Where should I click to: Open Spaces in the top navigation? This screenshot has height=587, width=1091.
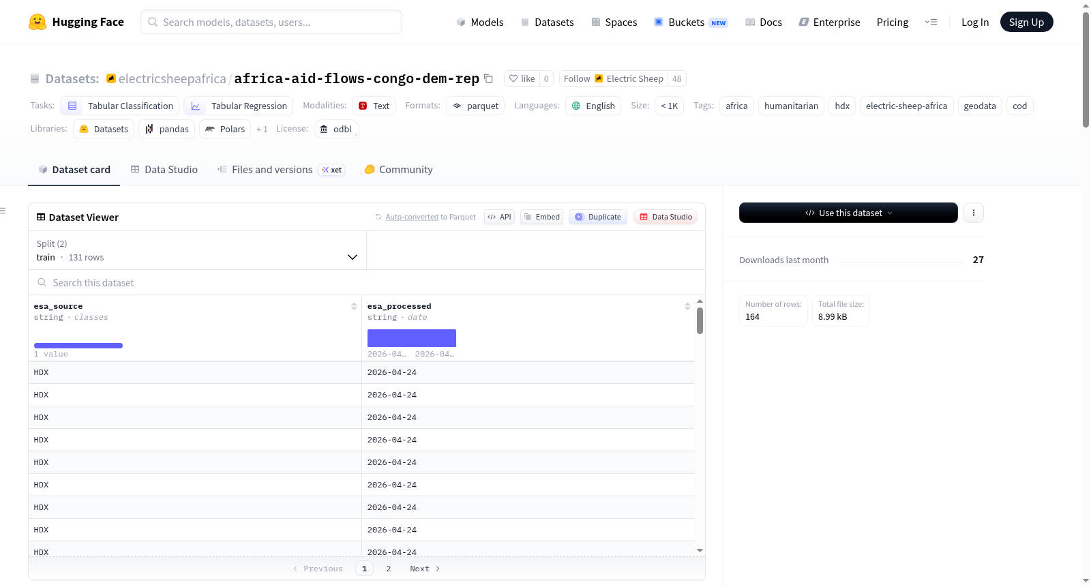click(614, 22)
